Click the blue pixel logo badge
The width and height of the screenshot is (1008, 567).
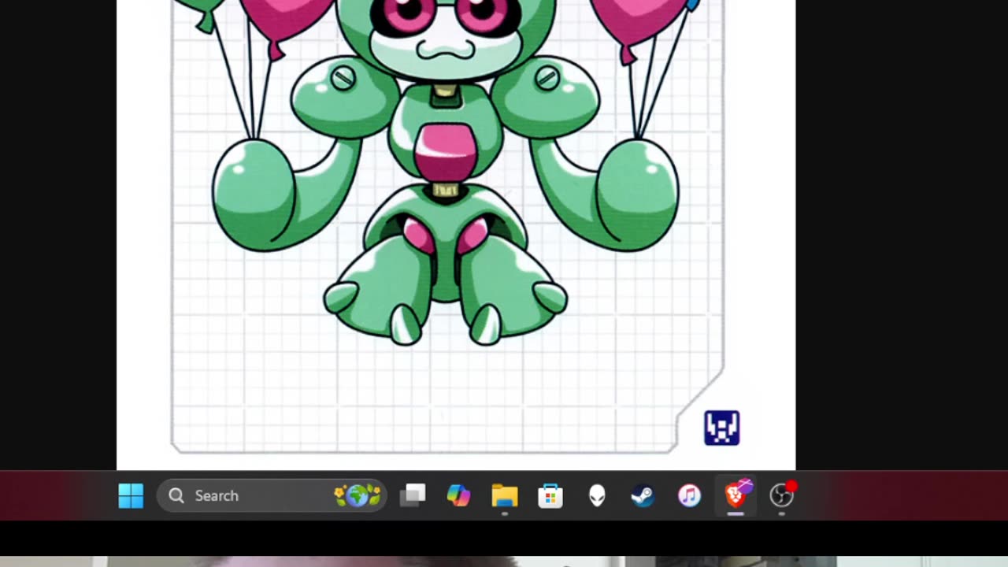click(x=721, y=428)
